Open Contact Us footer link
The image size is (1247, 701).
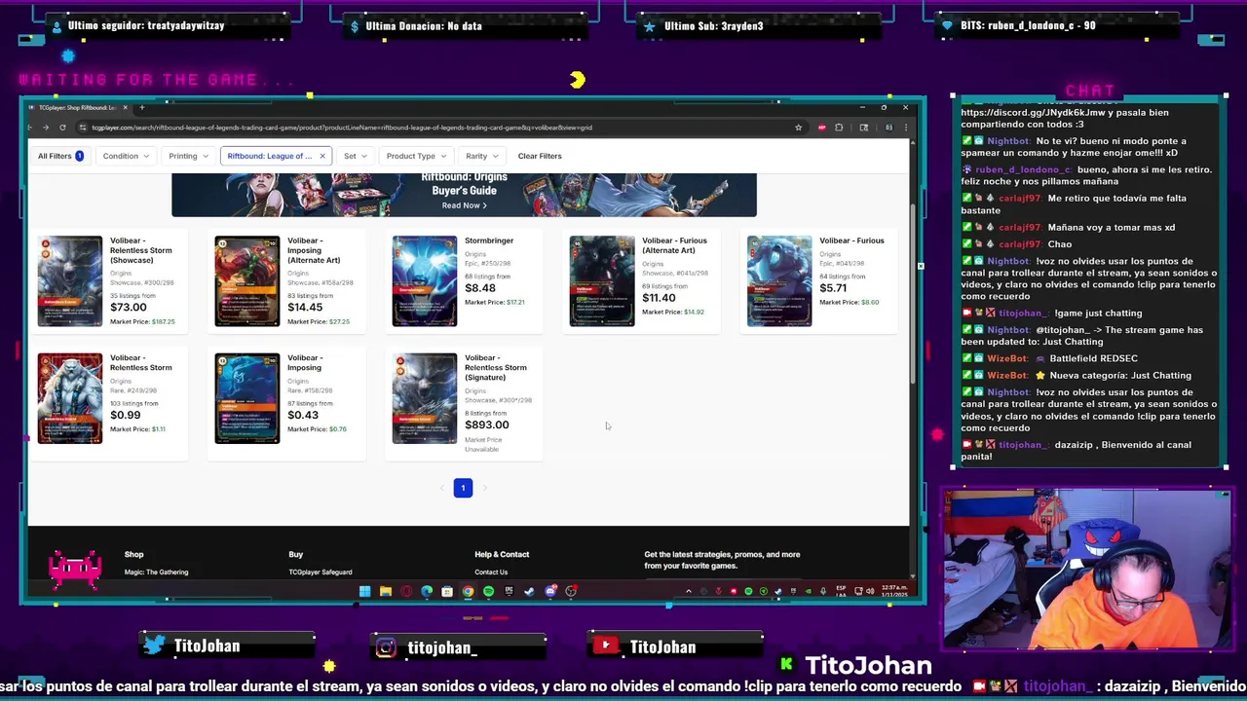(x=491, y=572)
